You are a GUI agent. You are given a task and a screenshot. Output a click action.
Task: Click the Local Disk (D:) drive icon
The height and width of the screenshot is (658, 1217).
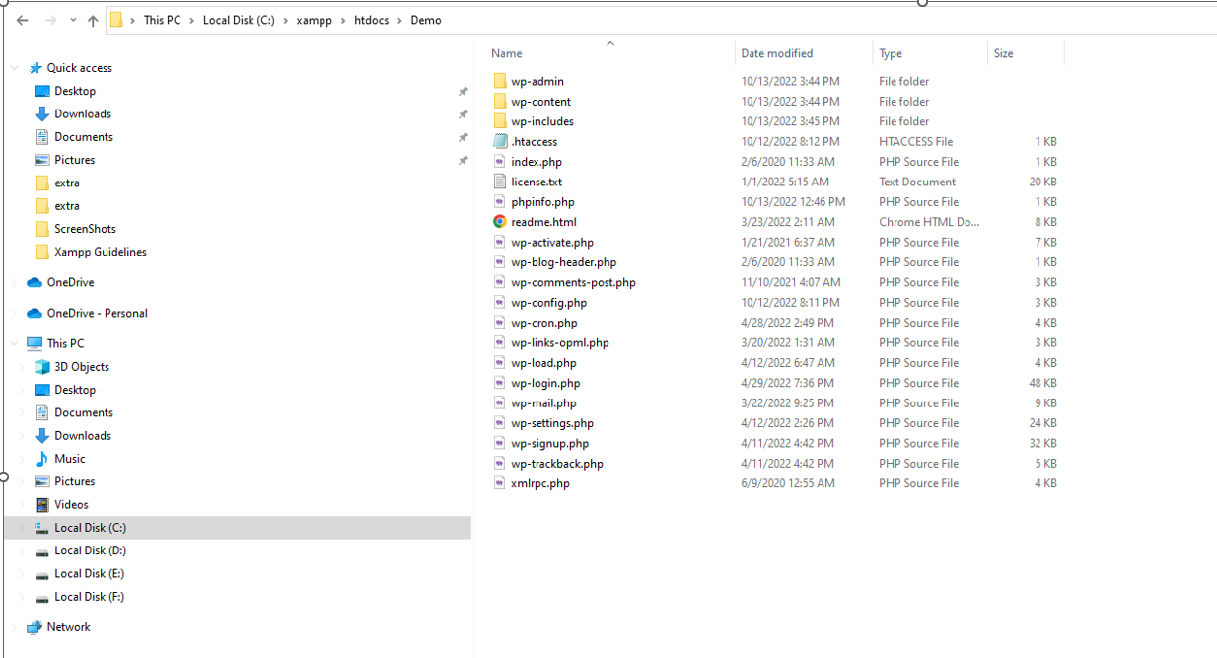pyautogui.click(x=42, y=550)
